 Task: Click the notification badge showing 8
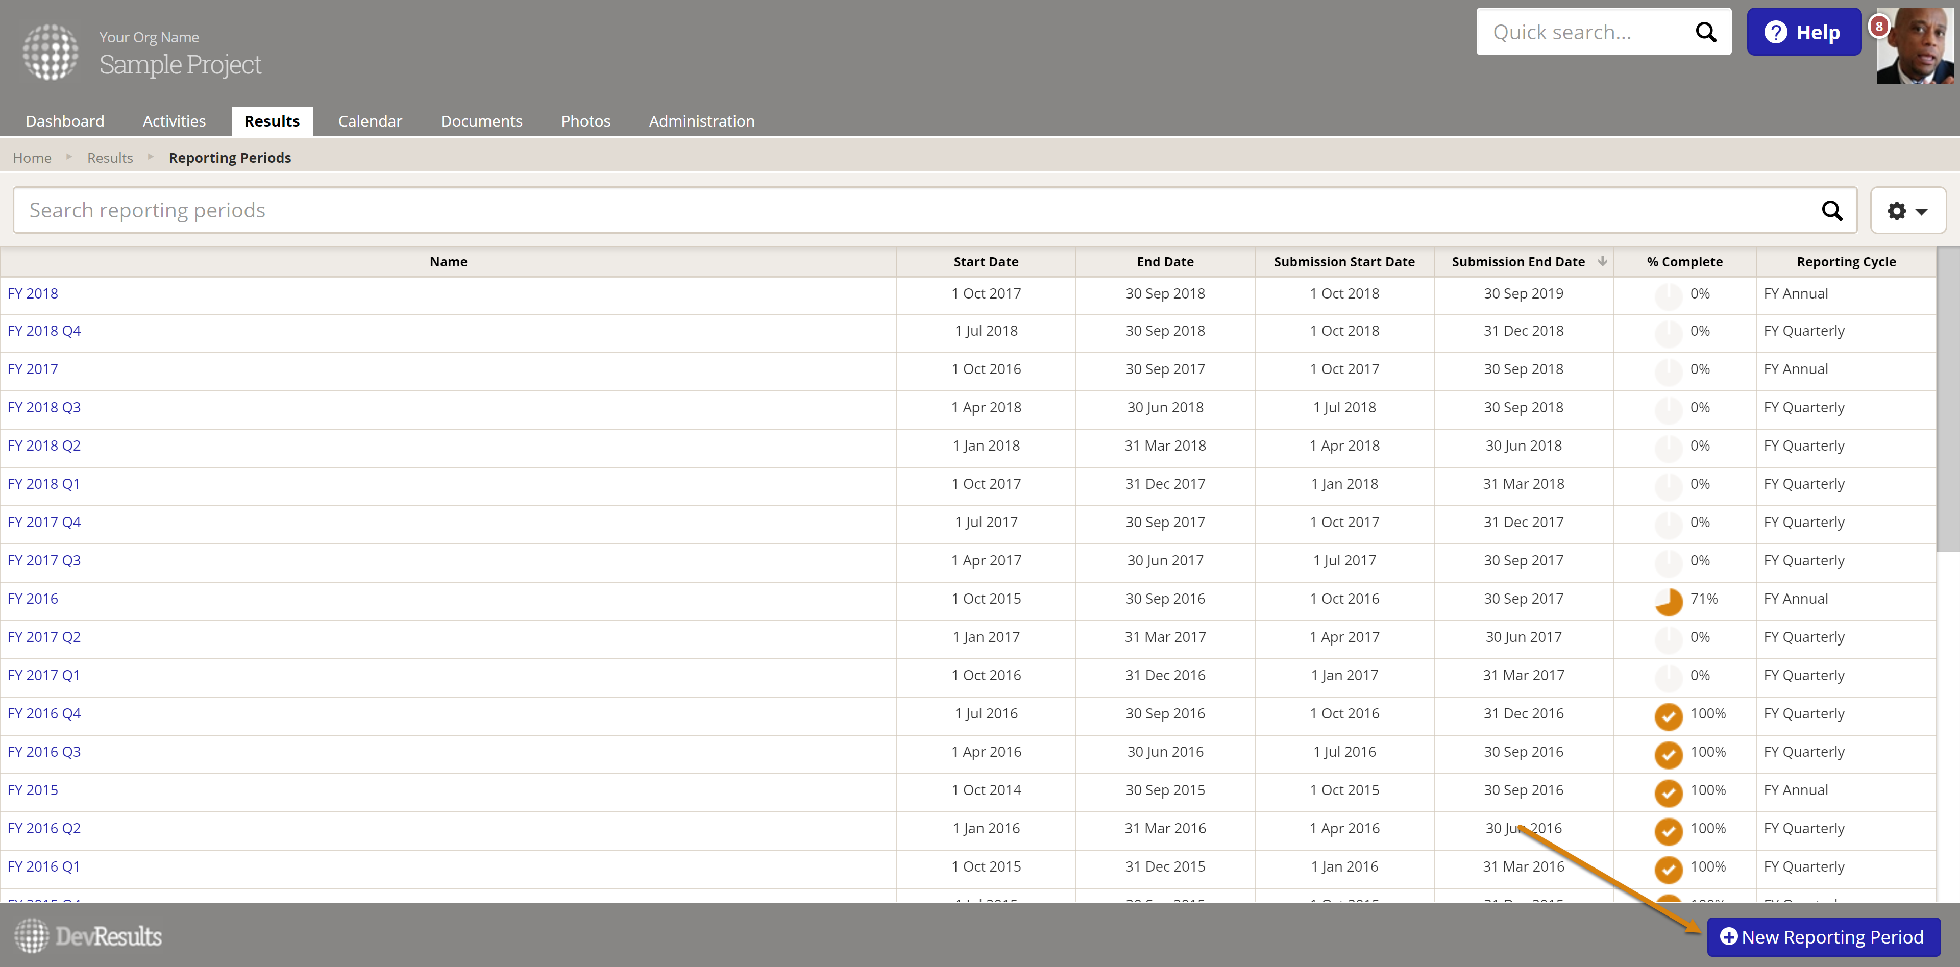click(1878, 25)
